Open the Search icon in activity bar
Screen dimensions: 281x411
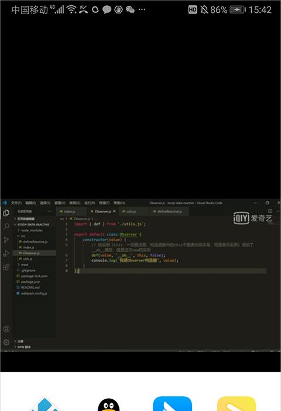6,226
